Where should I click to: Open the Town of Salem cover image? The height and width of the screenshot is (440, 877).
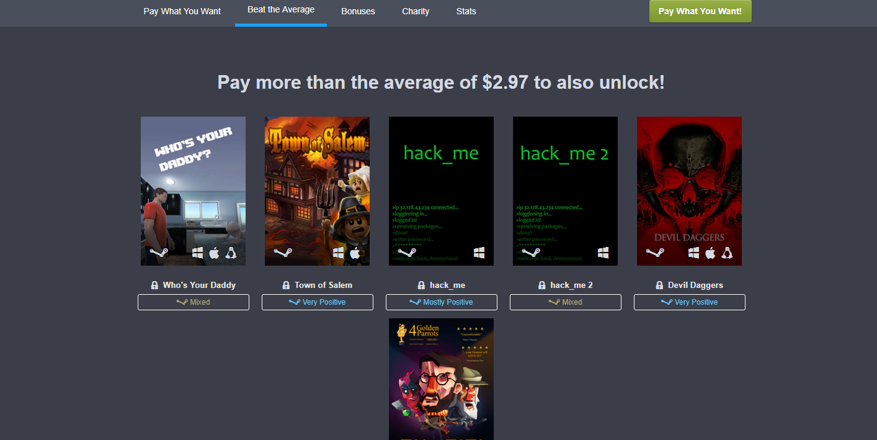pyautogui.click(x=317, y=191)
